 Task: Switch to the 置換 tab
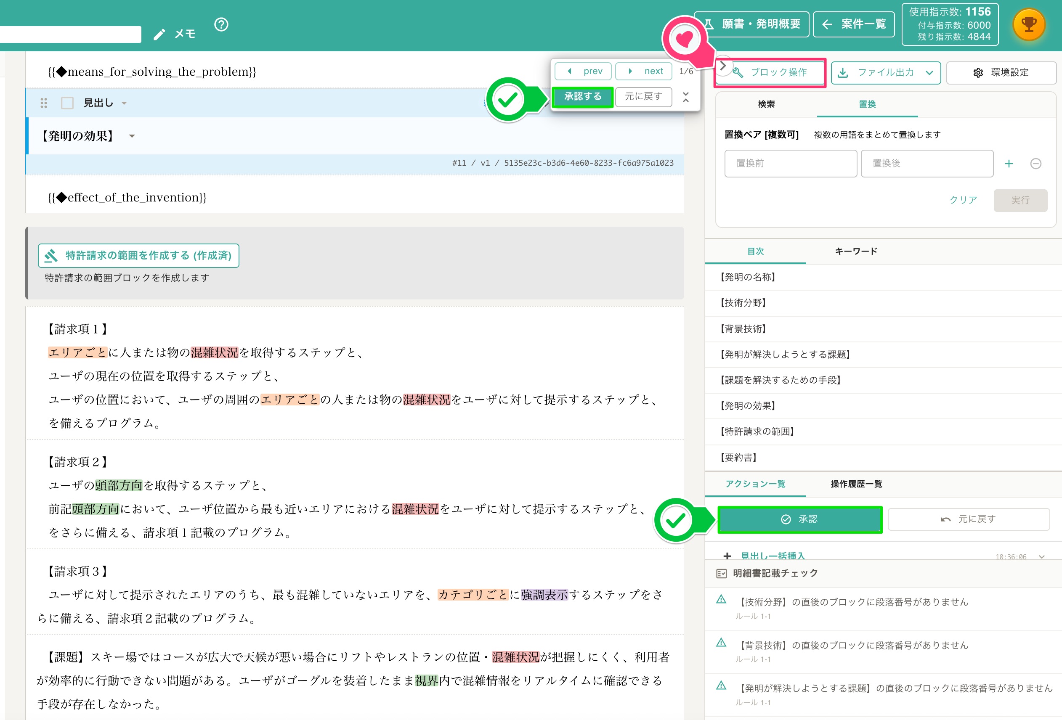pos(867,104)
